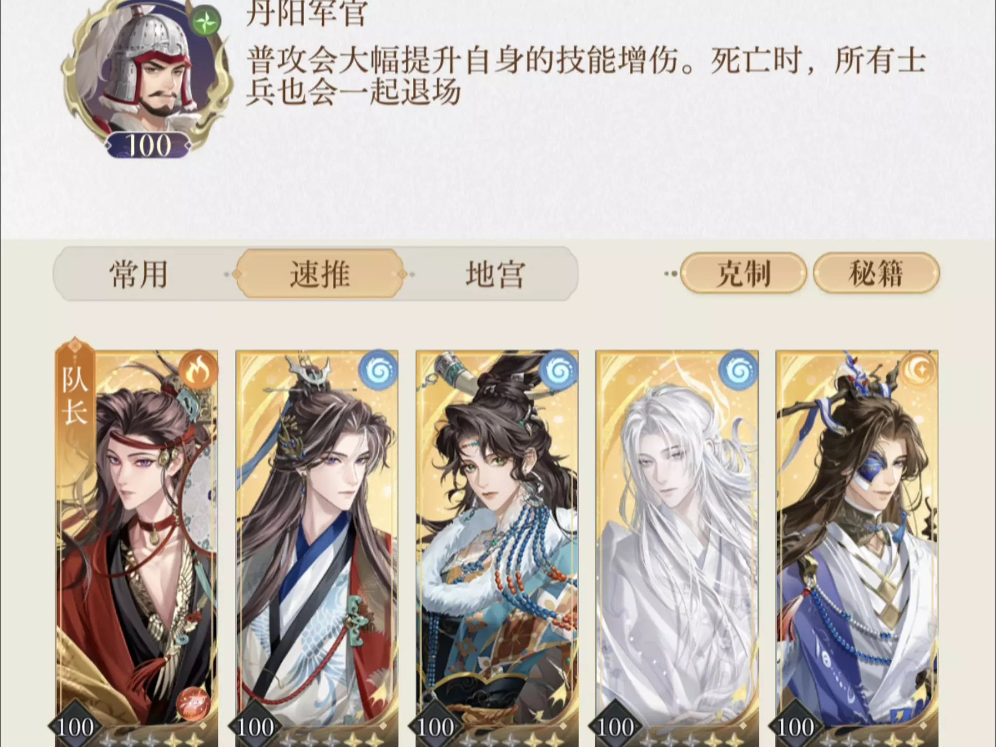The height and width of the screenshot is (747, 996).
Task: Click the crescent moon icon on fifth card
Action: tap(918, 370)
